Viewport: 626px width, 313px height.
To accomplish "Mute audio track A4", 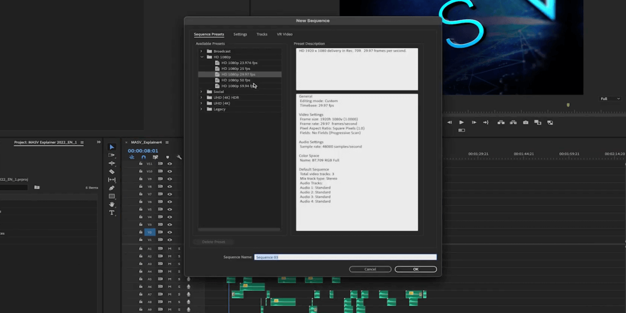I will (170, 271).
